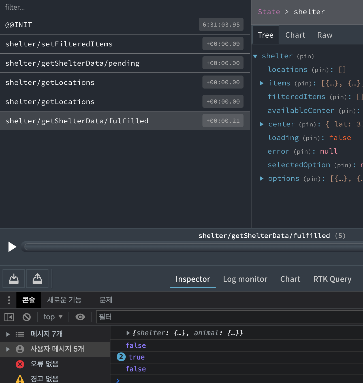The height and width of the screenshot is (383, 363).
Task: Open the Log monitor tab
Action: click(245, 279)
